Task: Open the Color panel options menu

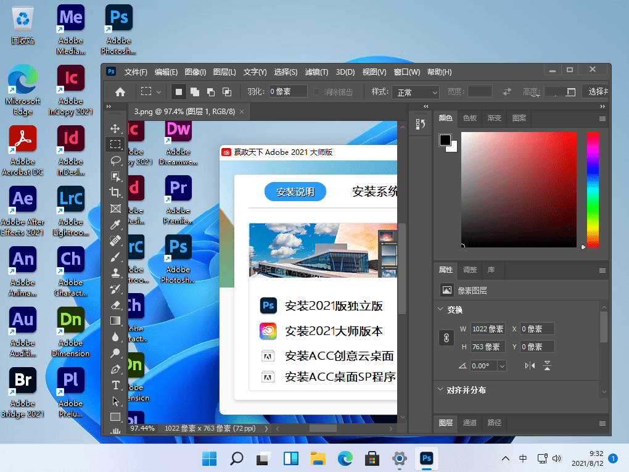Action: coord(602,118)
